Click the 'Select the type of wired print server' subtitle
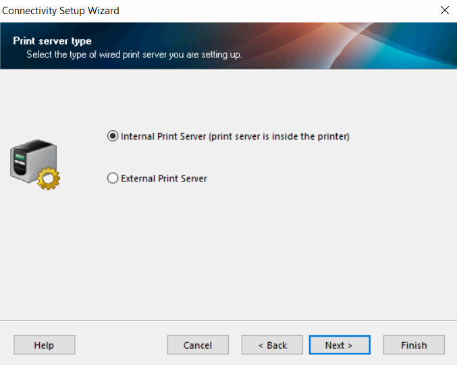Viewport: 457px width, 365px height. [x=134, y=55]
